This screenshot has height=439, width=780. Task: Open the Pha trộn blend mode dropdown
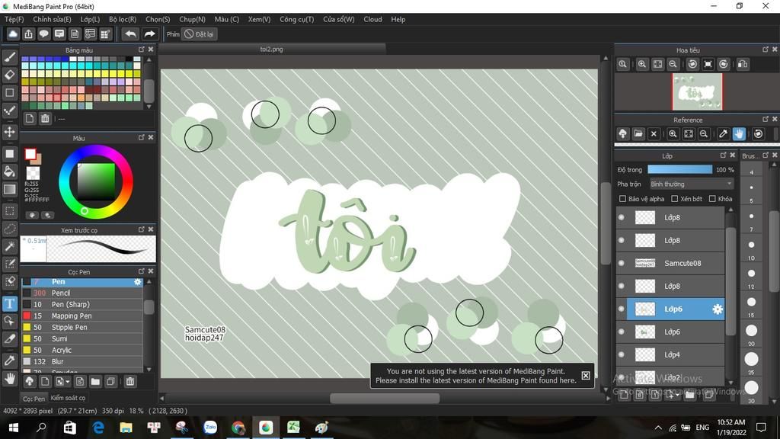click(692, 184)
